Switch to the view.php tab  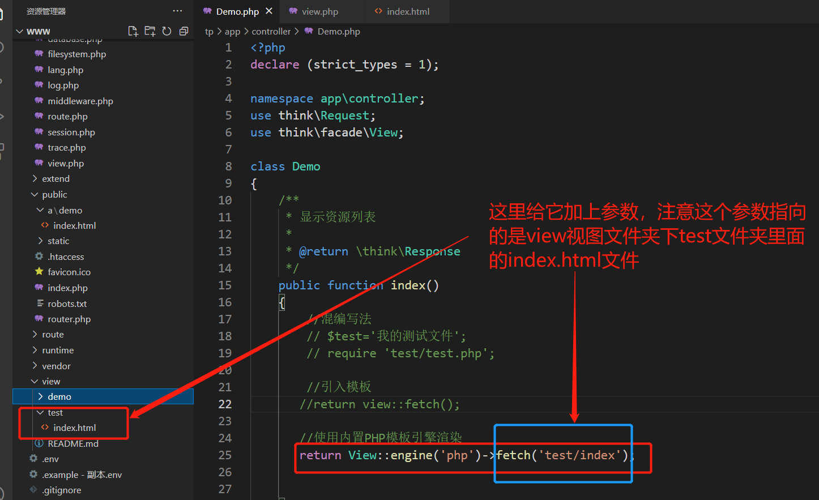tap(319, 11)
